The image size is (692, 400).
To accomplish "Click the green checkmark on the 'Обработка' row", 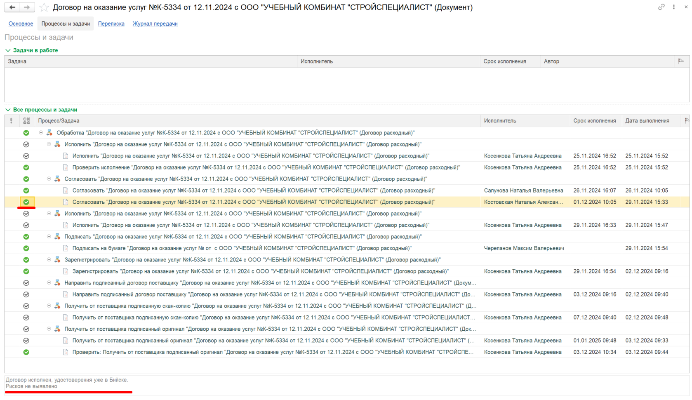I will [26, 133].
